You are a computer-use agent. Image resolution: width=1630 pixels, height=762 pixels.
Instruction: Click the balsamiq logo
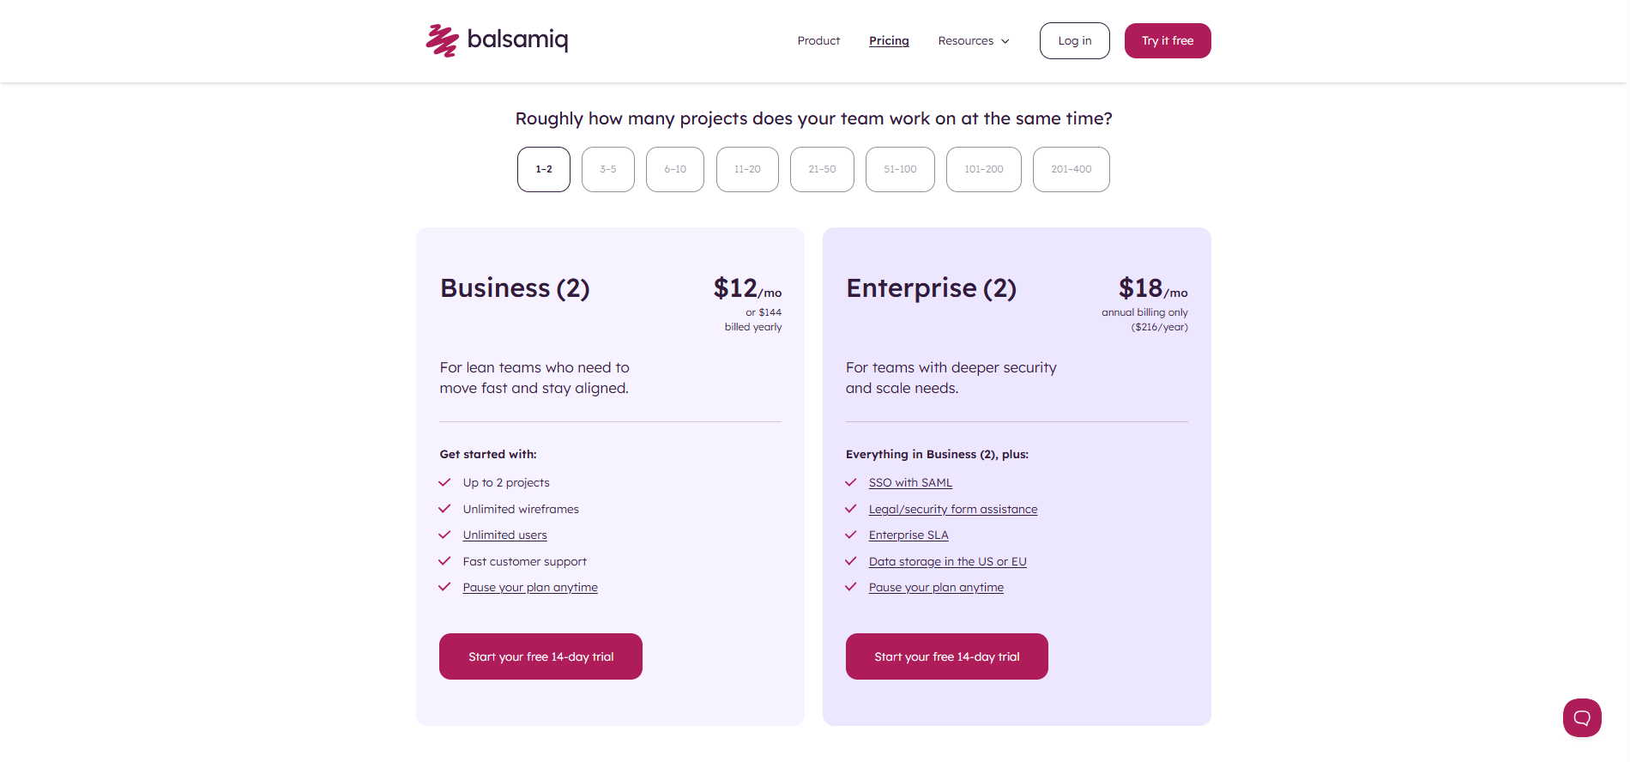(x=497, y=40)
